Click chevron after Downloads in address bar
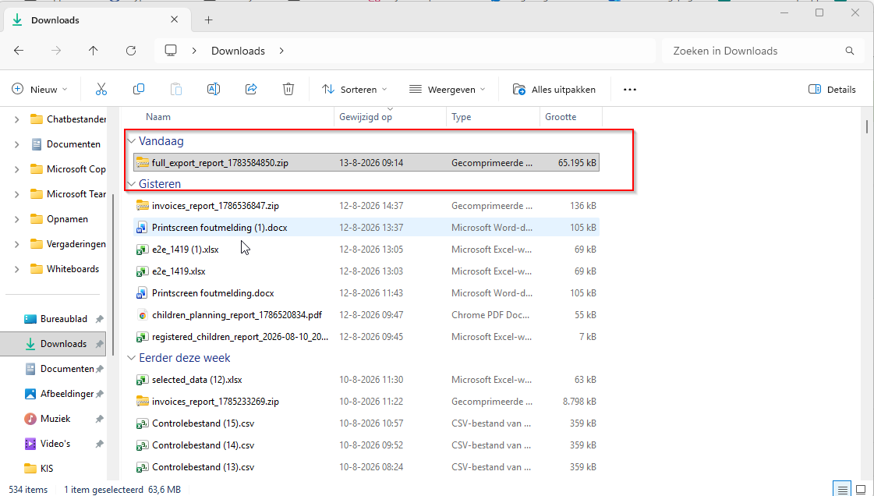 (x=281, y=51)
